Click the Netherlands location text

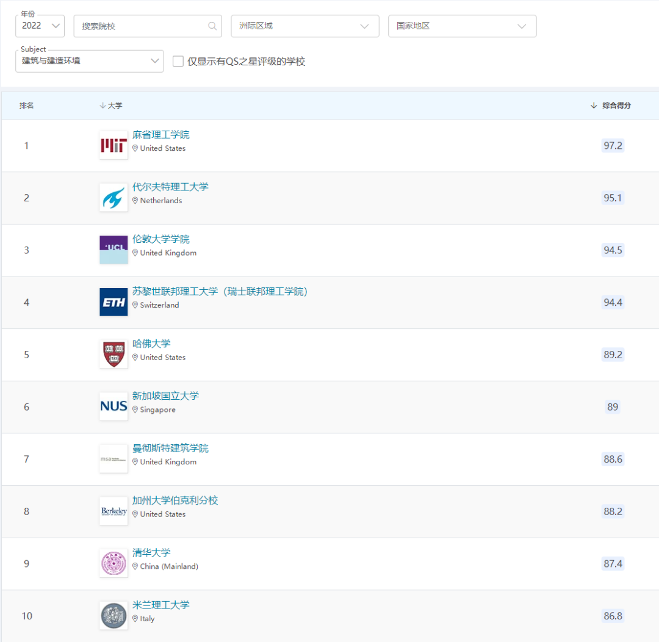coord(161,201)
